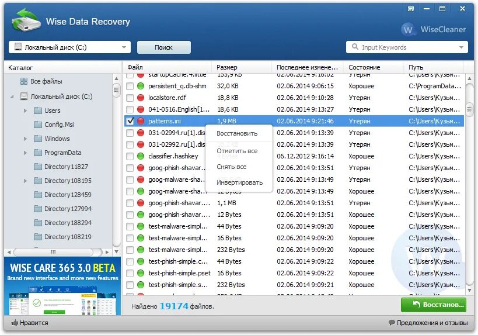Click the red status dot of patterns.ini

click(x=141, y=121)
